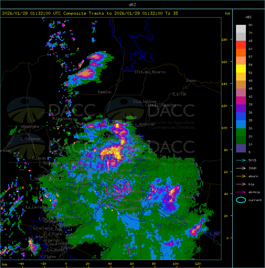
Task: Click the -40 tick on horizontal axis
Action: [21, 264]
